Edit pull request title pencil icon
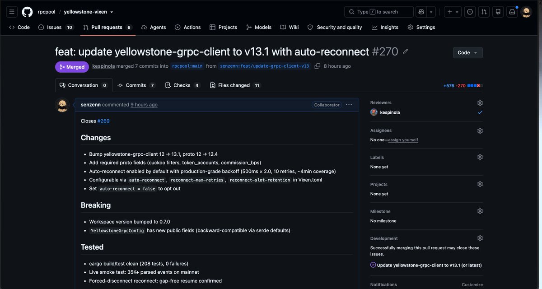Screen dimensions: 542x289 (x=406, y=51)
